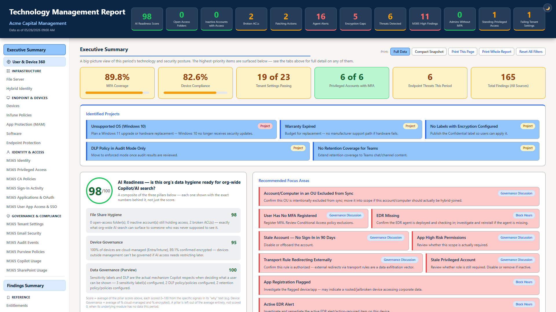Image resolution: width=556 pixels, height=312 pixels.
Task: Click the Endpoint & Devices monitor icon
Action: 8,98
